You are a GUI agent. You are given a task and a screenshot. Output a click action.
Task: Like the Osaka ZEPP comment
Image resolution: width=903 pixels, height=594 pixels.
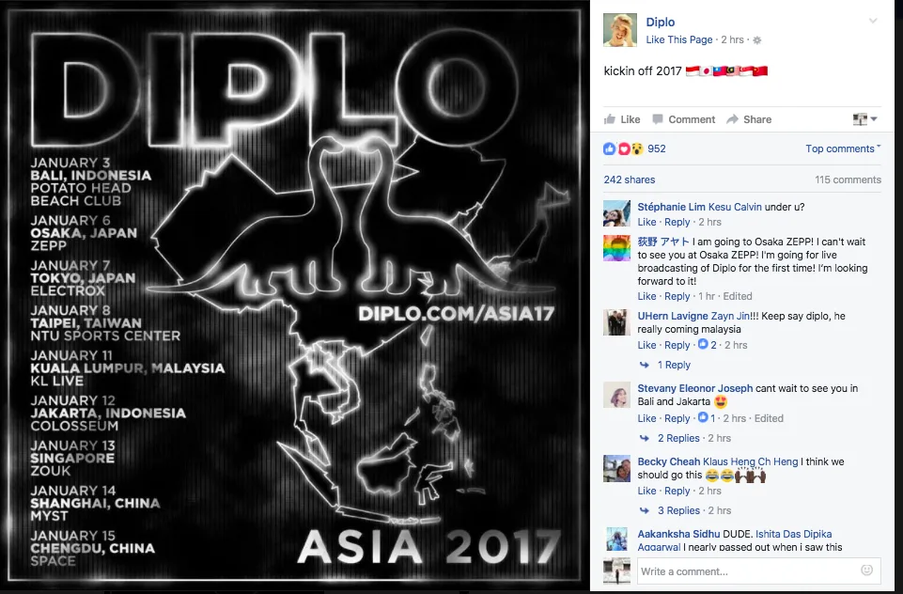pyautogui.click(x=646, y=296)
